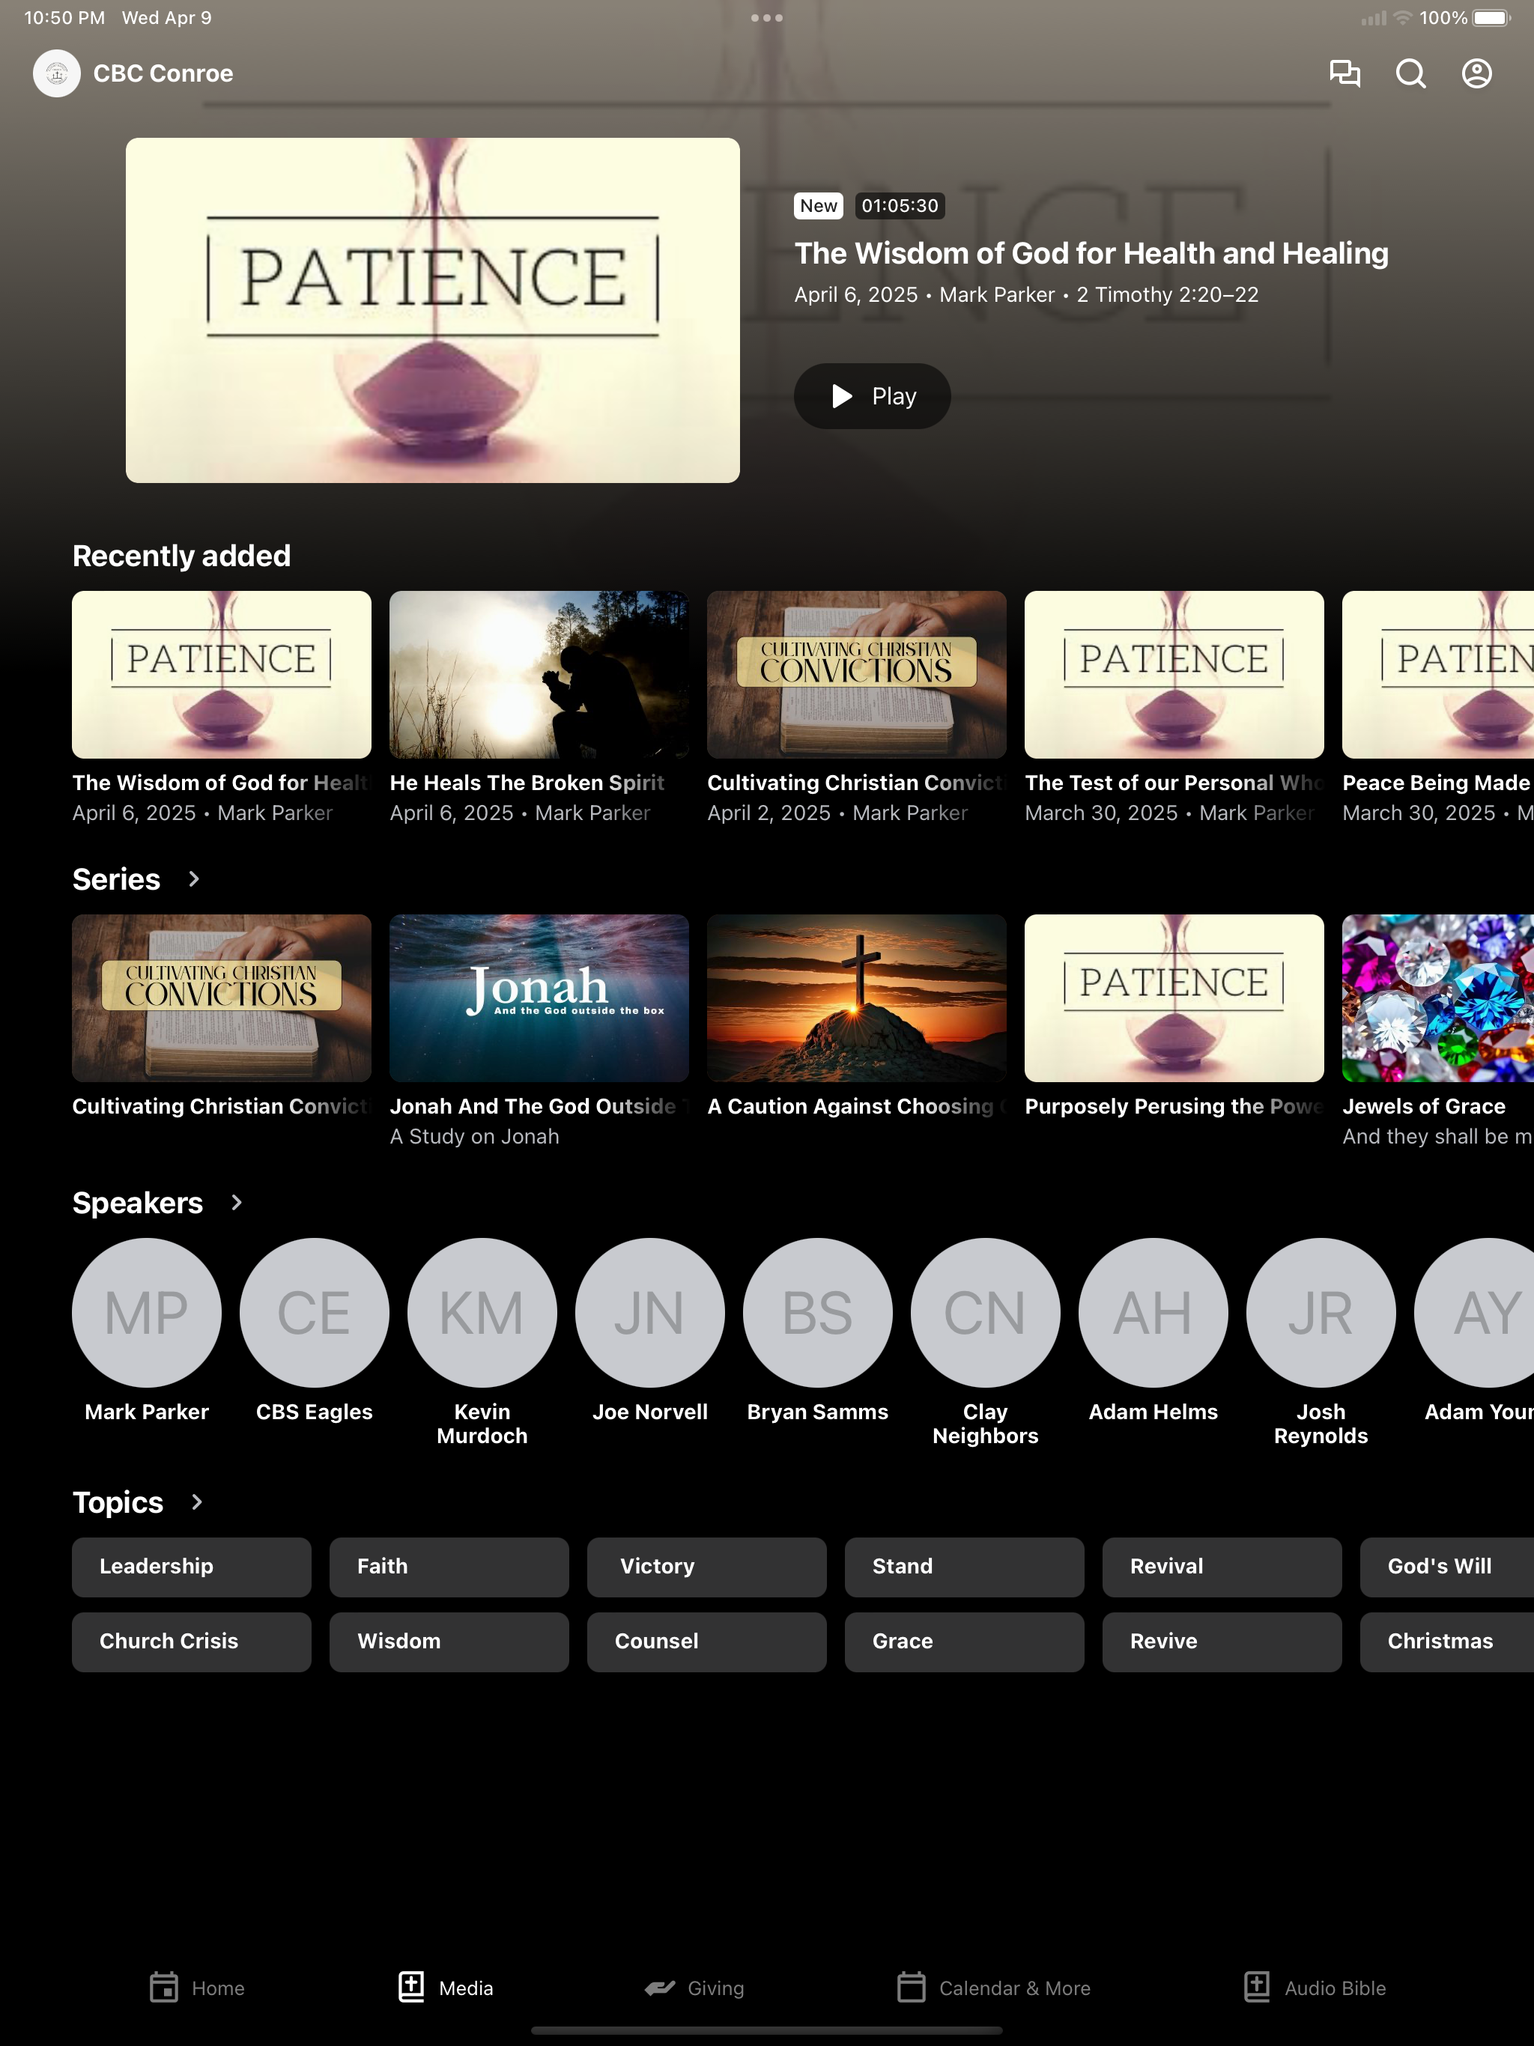Open The Test of our Personal sermon
This screenshot has height=2046, width=1534.
pyautogui.click(x=1174, y=708)
